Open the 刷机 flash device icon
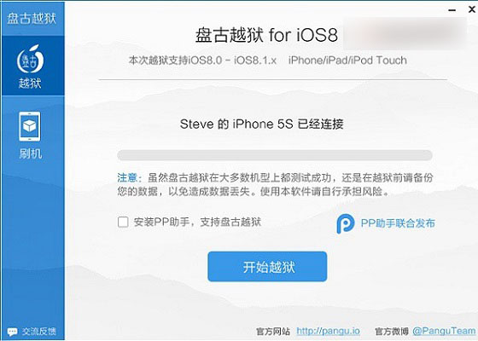Image resolution: width=478 pixels, height=341 pixels. tap(30, 126)
